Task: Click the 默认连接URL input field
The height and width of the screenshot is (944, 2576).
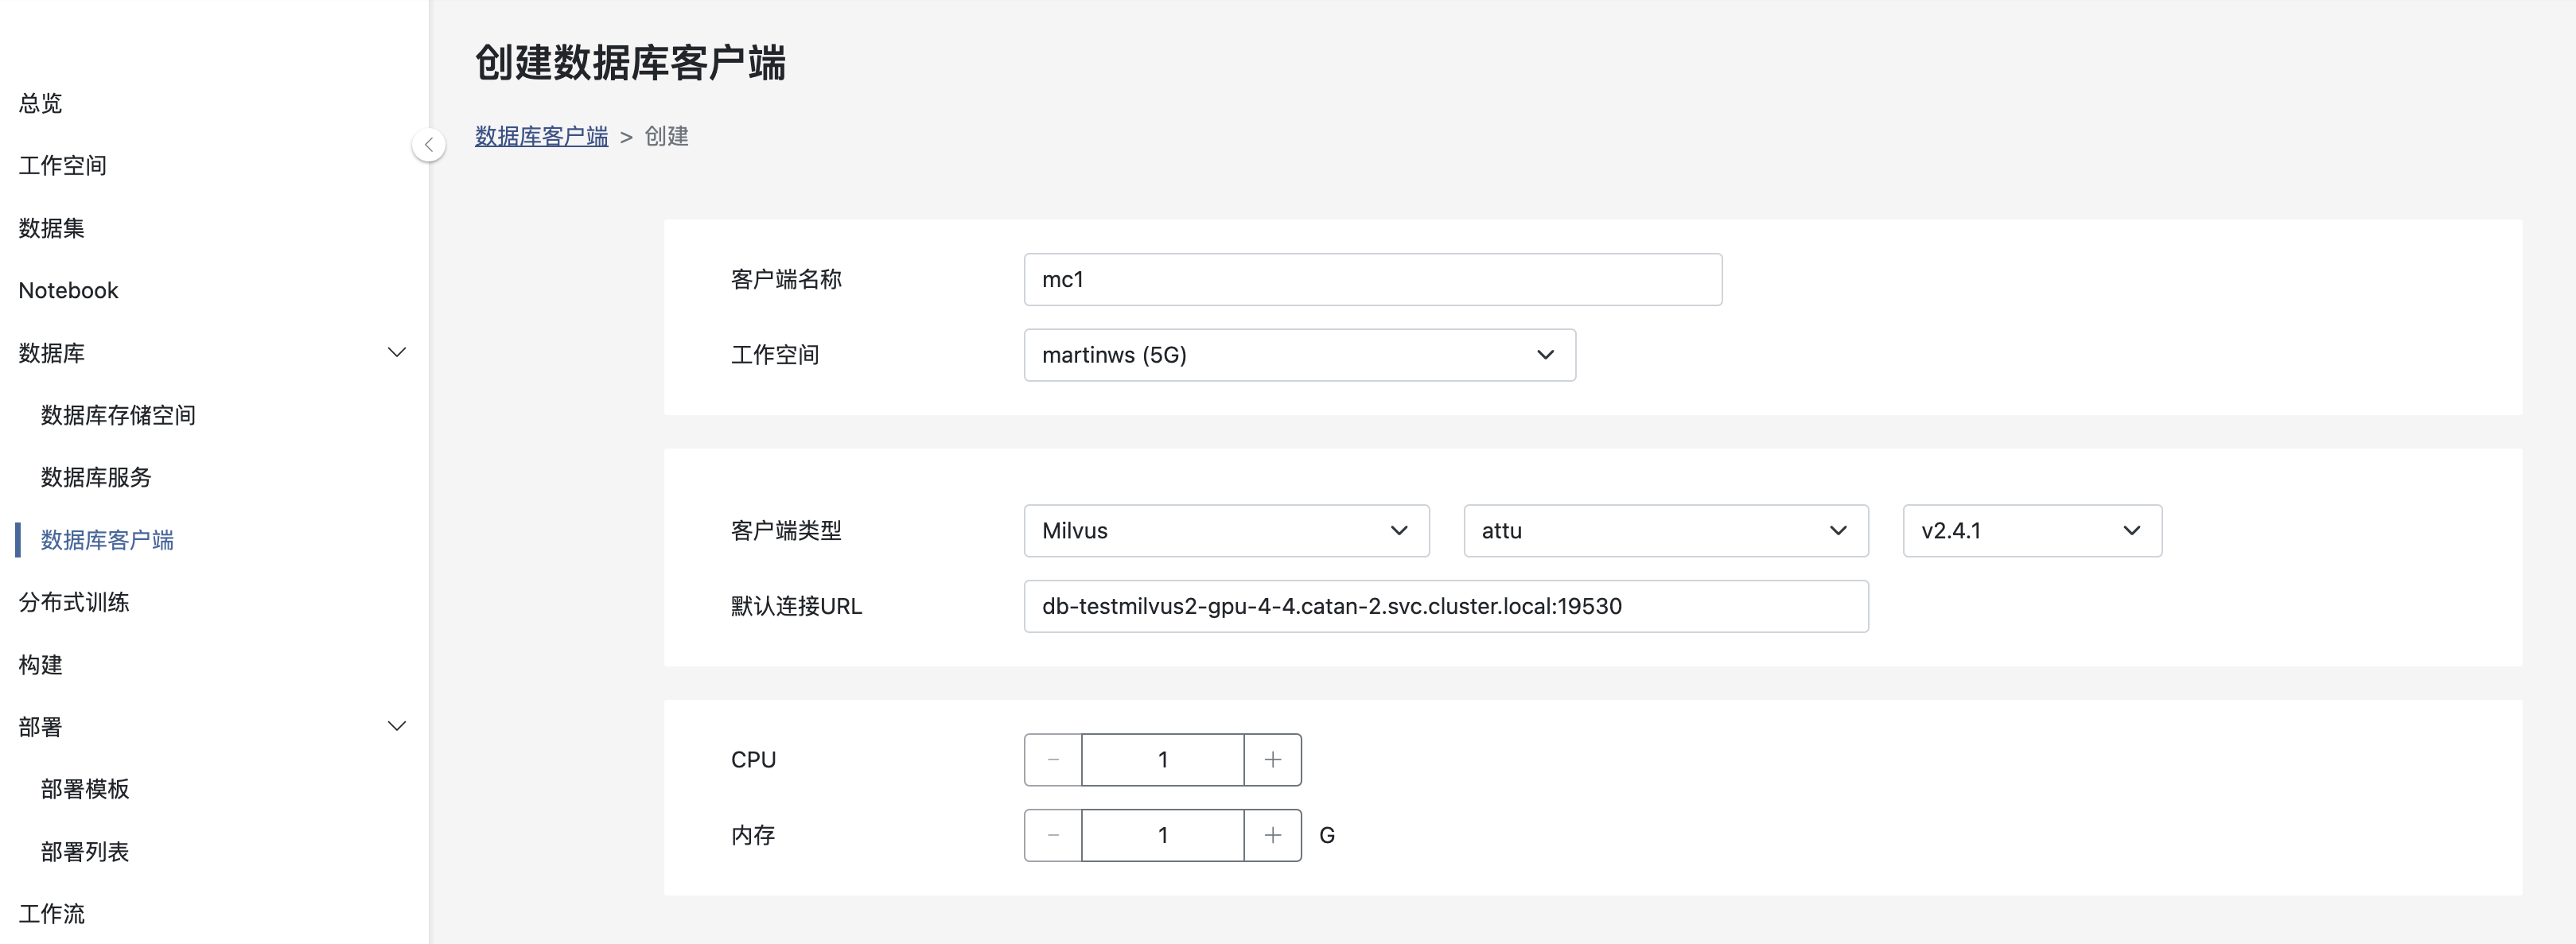Action: 1445,606
